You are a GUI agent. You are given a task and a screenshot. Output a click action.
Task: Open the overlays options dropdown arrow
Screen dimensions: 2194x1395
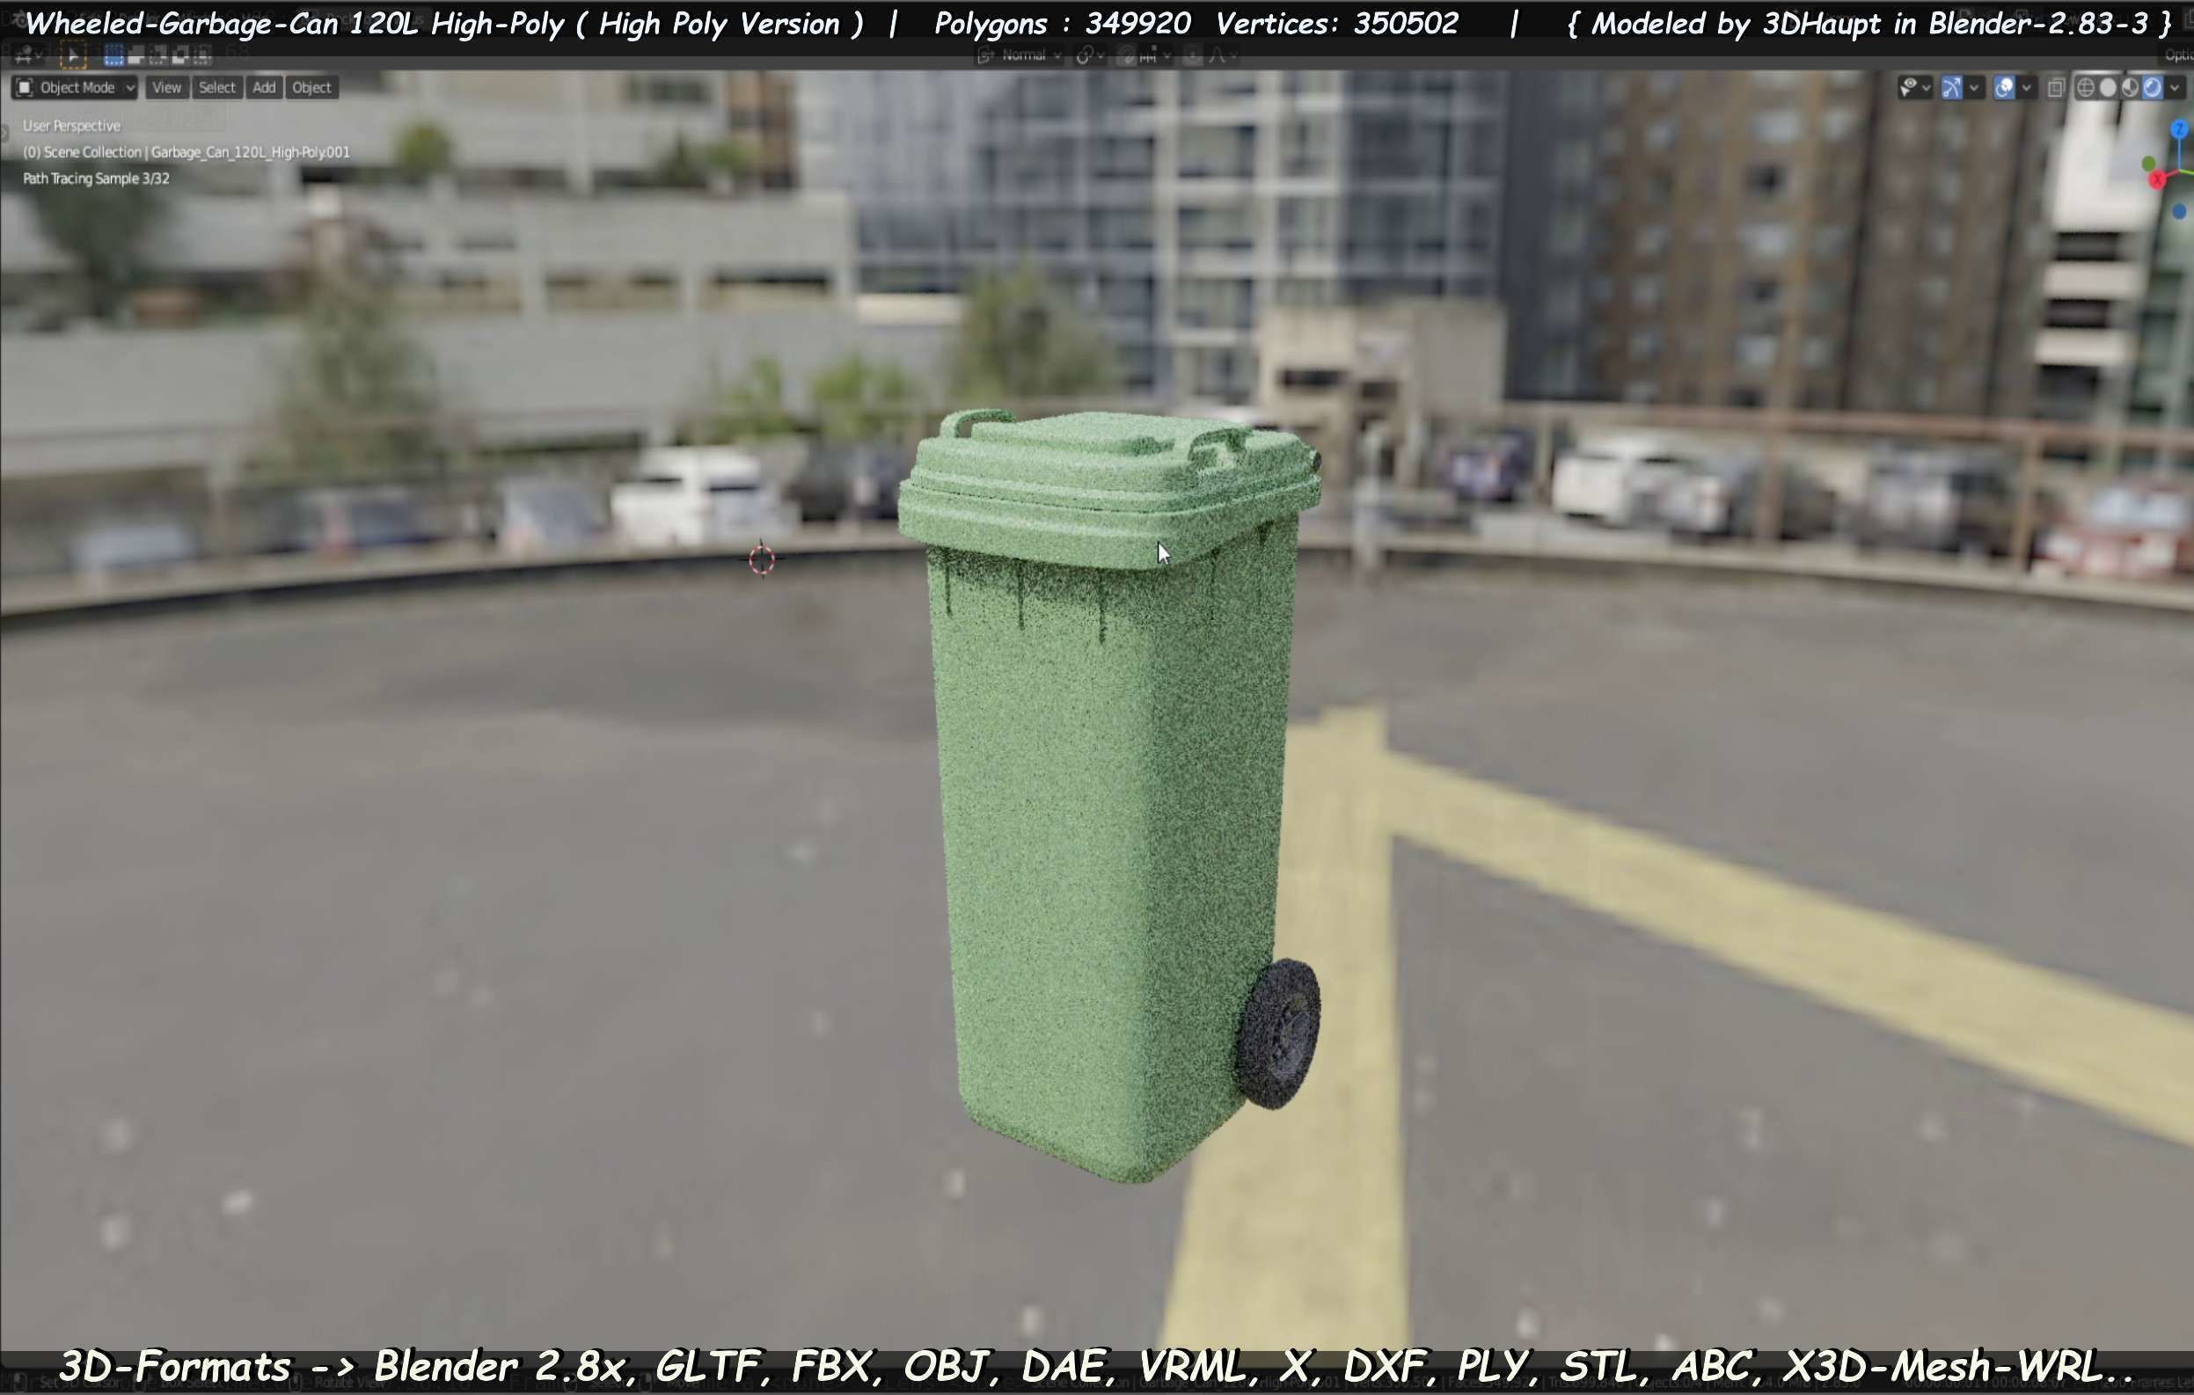pos(2026,88)
